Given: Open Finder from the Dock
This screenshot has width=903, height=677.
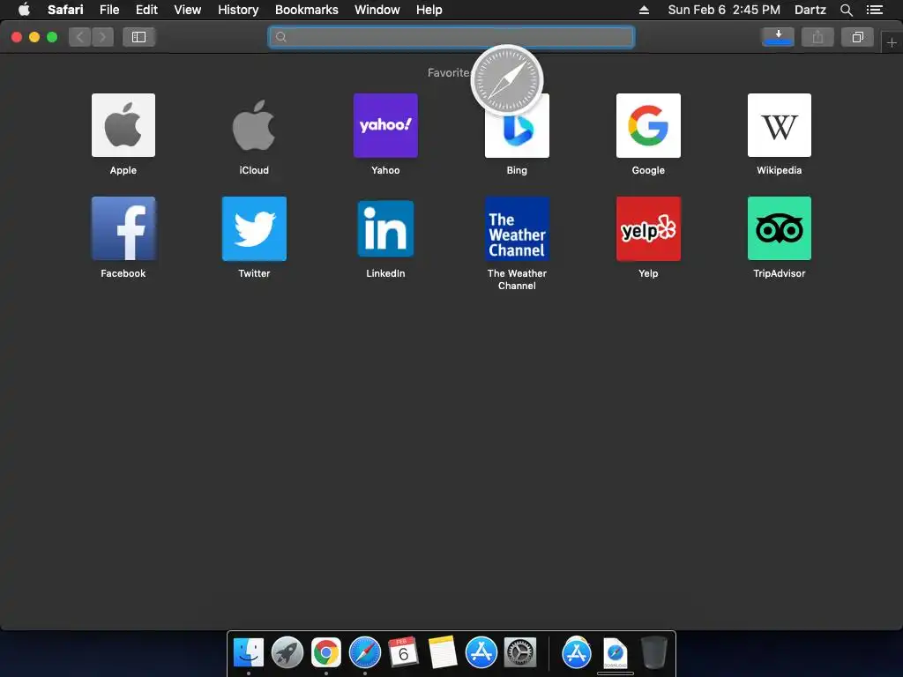Looking at the screenshot, I should 249,653.
